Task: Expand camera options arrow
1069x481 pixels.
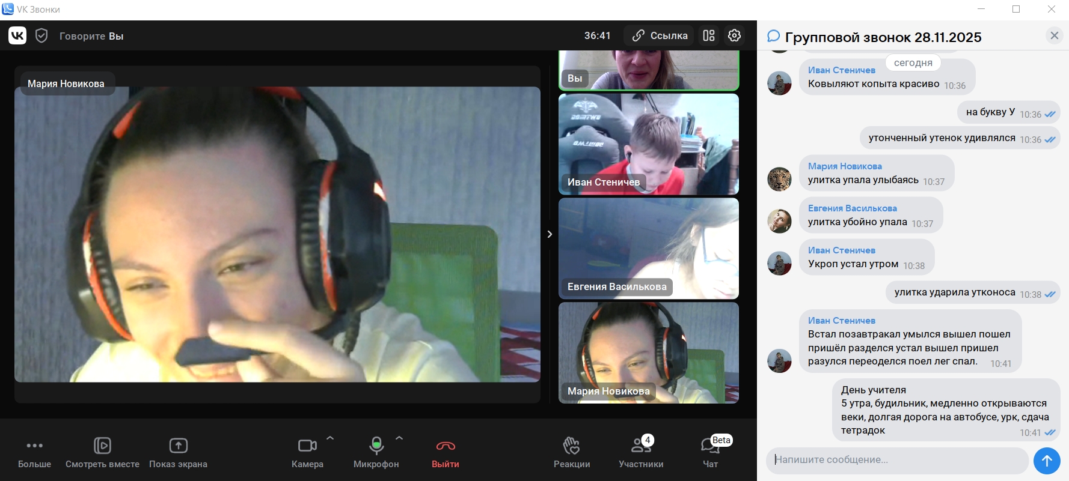Action: pos(330,438)
